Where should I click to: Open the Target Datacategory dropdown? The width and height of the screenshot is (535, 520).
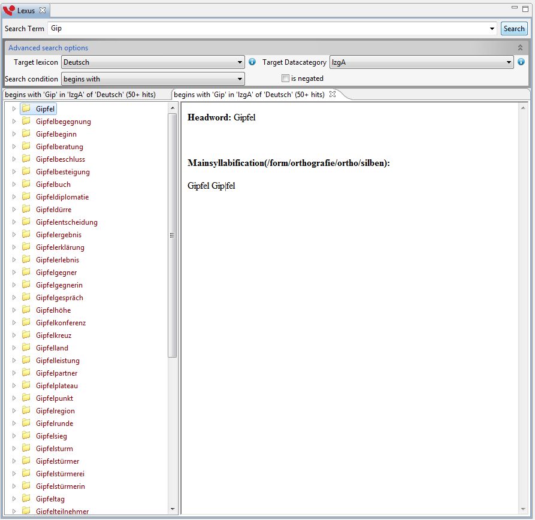point(509,62)
